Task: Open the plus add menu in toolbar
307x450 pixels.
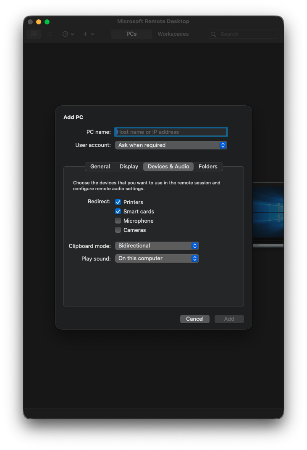Action: pyautogui.click(x=89, y=34)
